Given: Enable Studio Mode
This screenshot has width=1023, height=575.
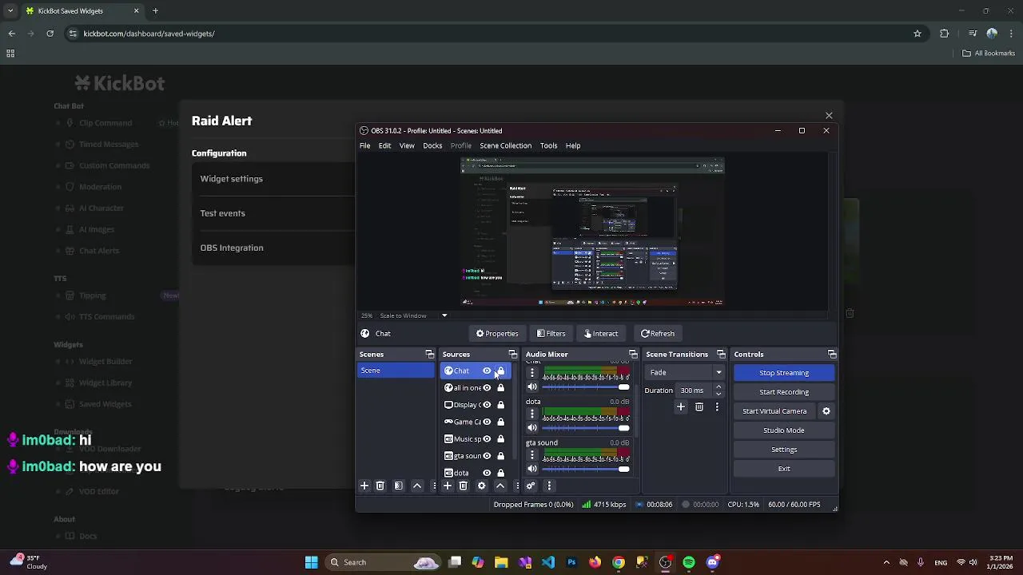Looking at the screenshot, I should point(784,430).
